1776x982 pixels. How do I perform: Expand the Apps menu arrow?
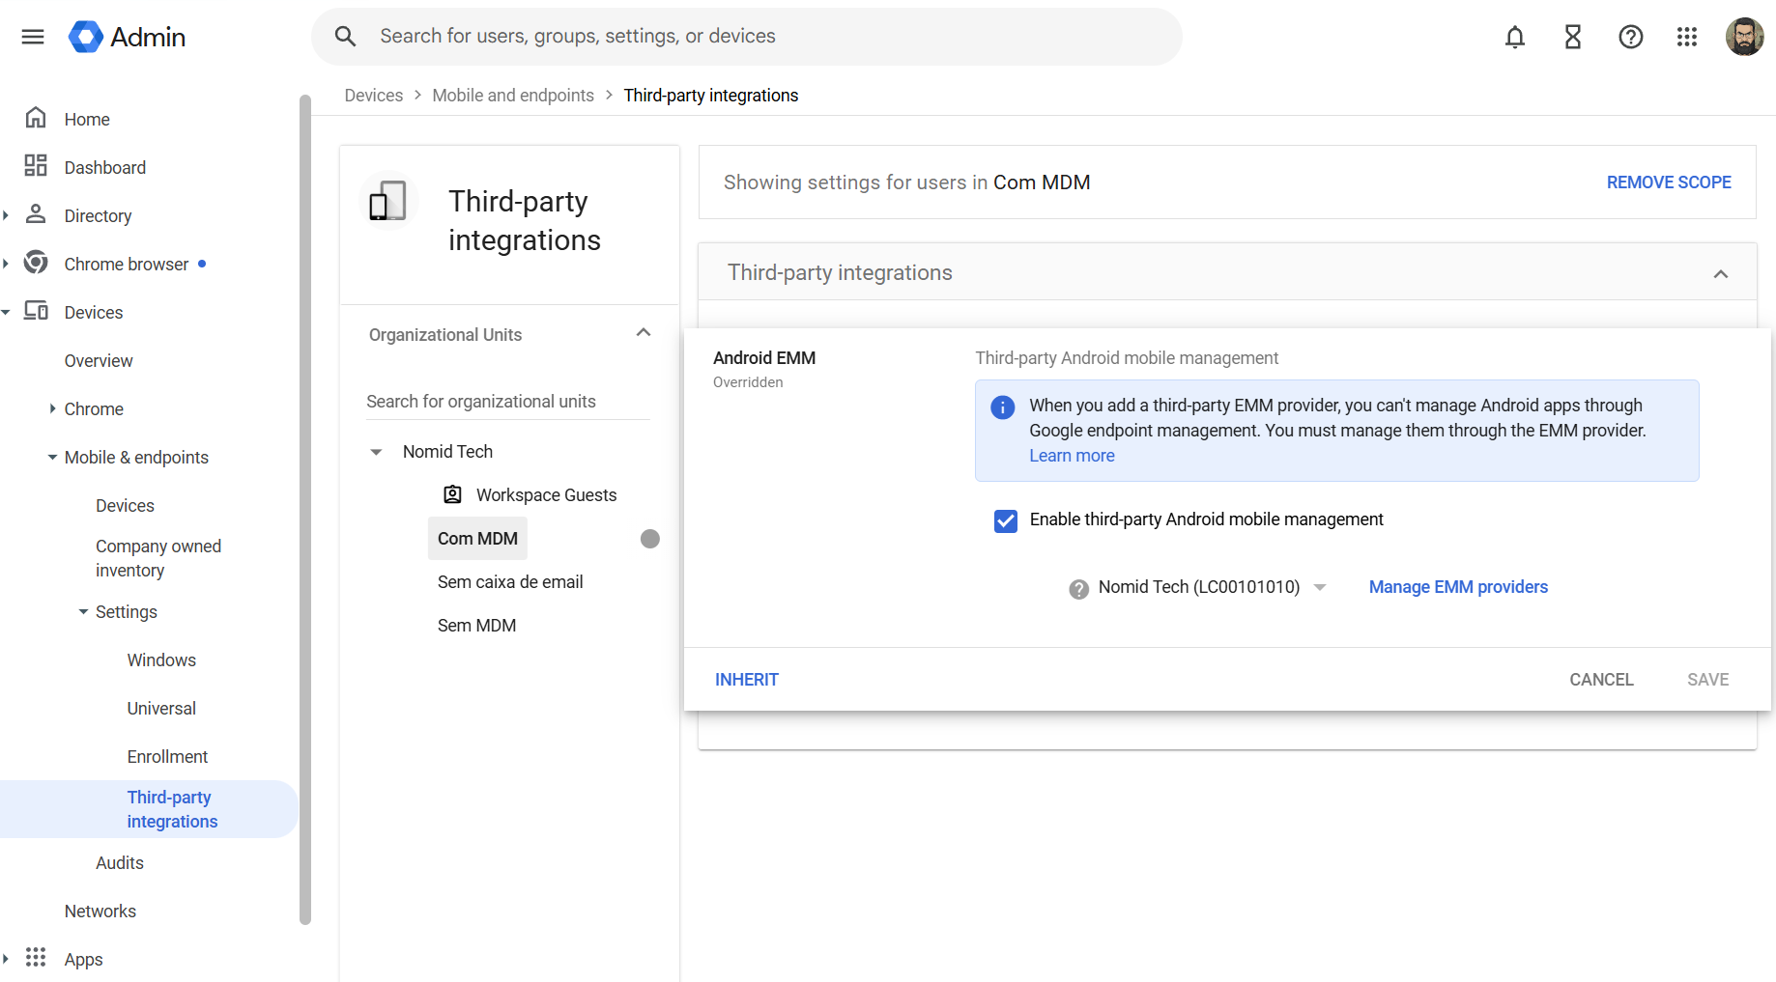[6, 959]
